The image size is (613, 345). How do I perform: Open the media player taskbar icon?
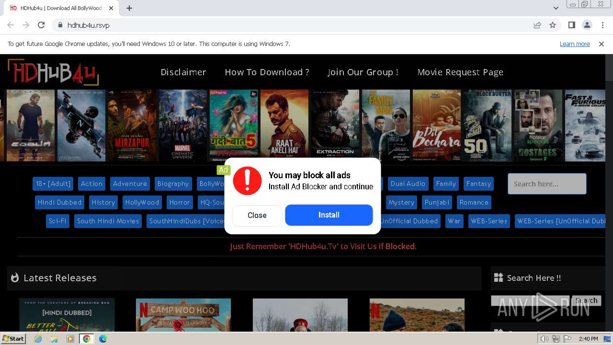pos(70,339)
